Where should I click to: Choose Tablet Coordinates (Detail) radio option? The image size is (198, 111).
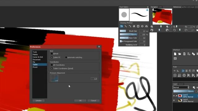52,68
